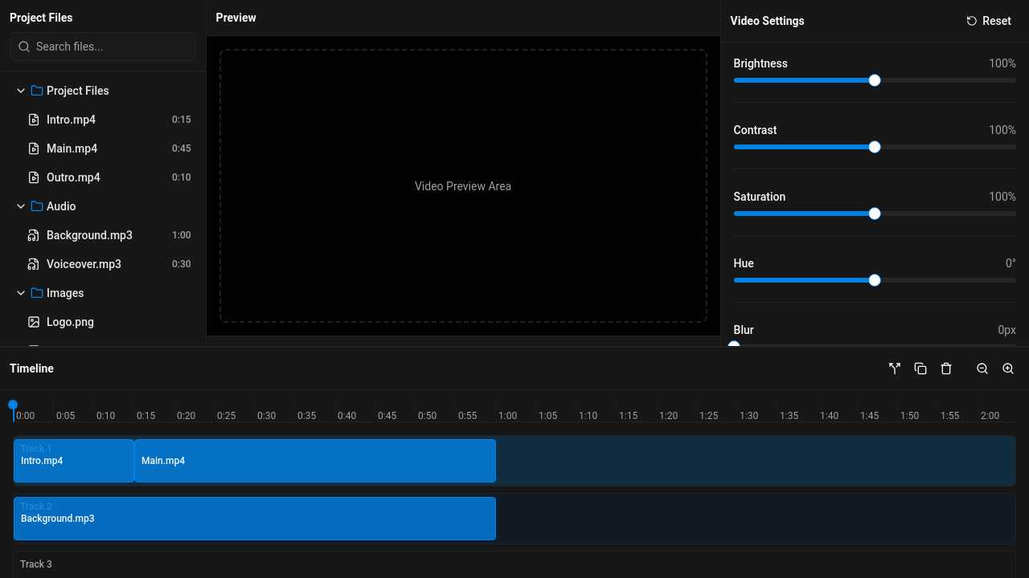Click the Brightness 100% value
The width and height of the screenshot is (1029, 578).
(1002, 63)
